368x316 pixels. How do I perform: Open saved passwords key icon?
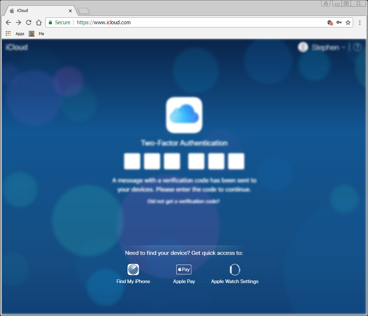click(339, 23)
